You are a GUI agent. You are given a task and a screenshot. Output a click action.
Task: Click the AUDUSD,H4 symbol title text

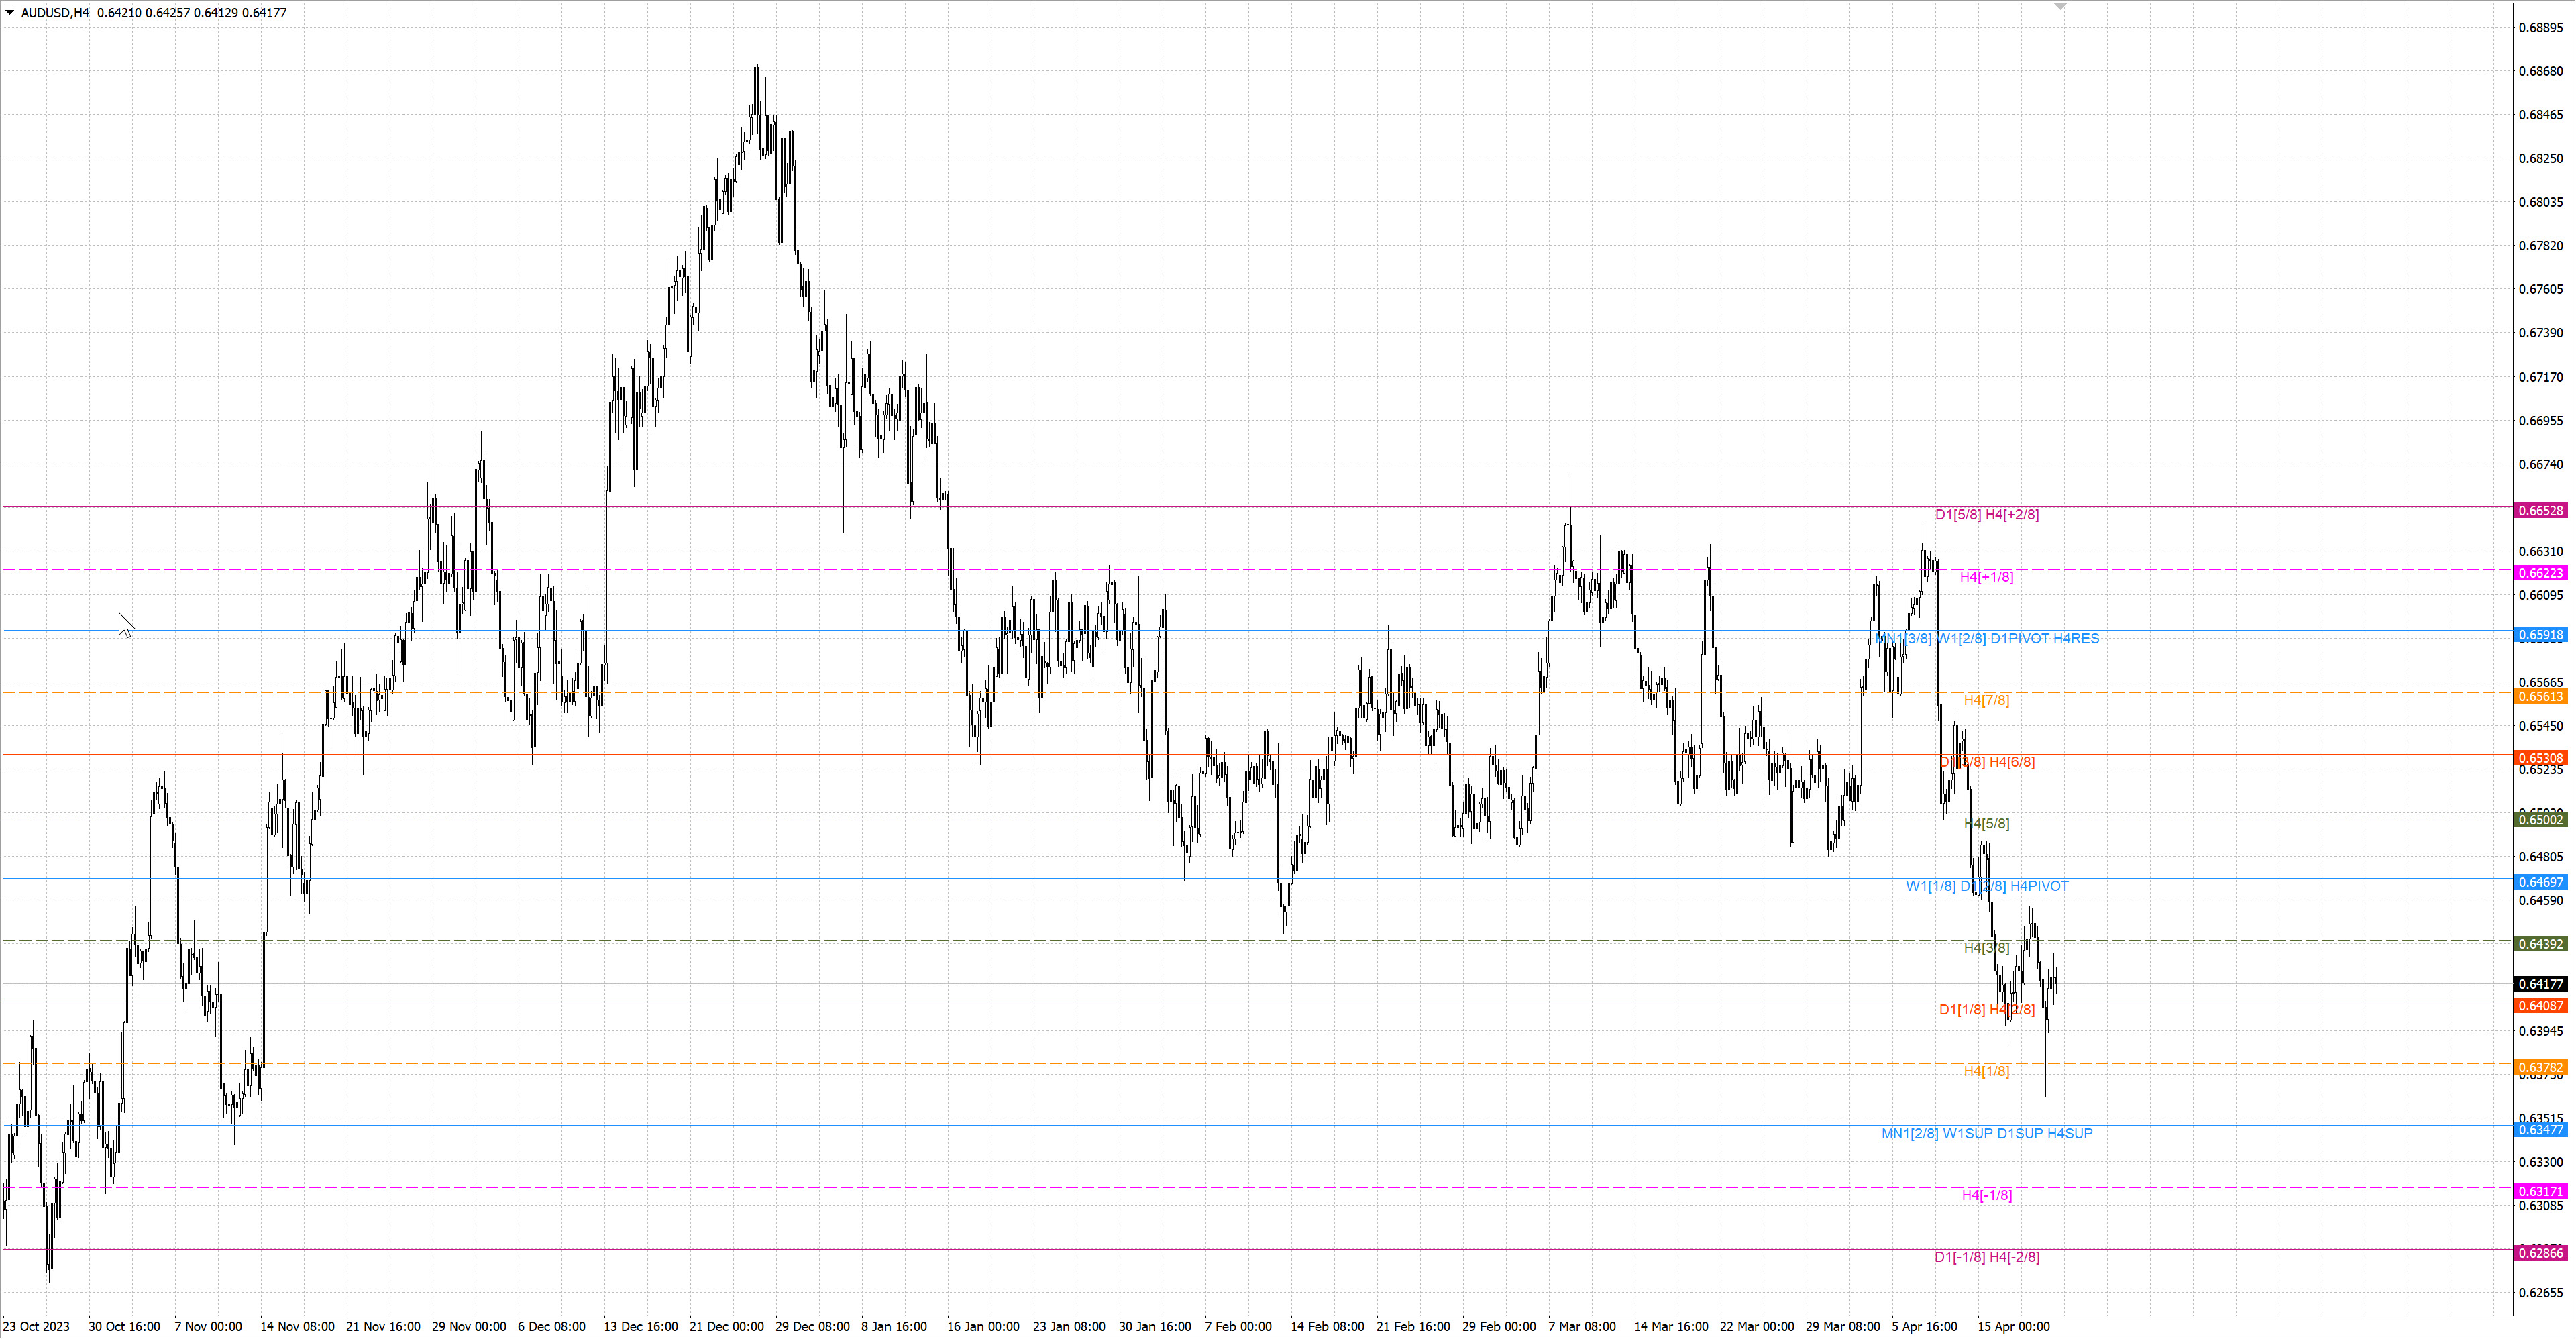pos(55,13)
